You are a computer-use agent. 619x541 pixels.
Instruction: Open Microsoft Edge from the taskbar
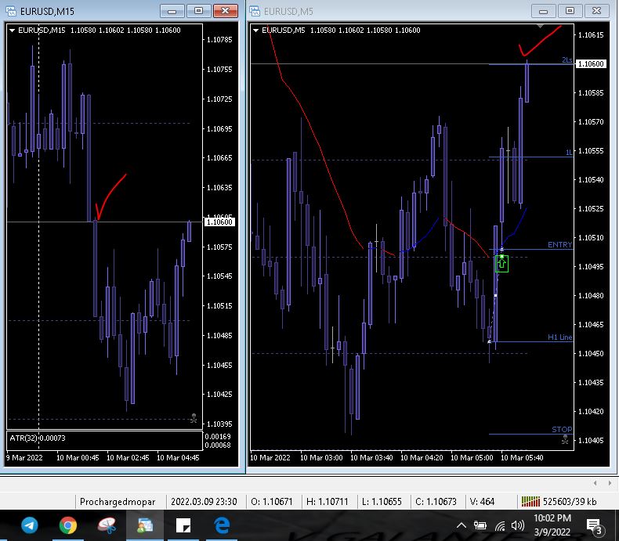point(222,525)
